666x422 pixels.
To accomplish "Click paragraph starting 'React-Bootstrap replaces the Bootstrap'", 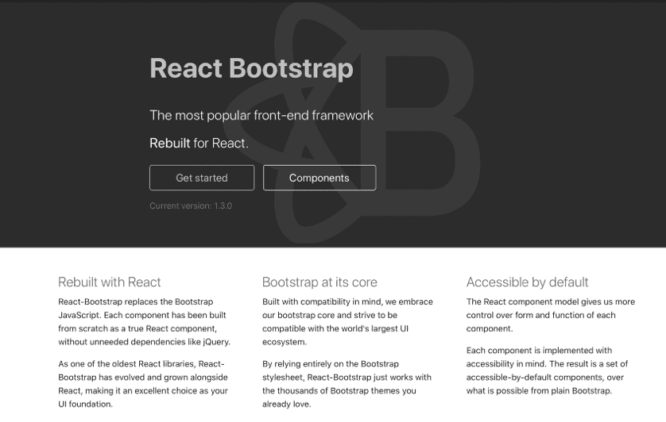I will point(145,321).
